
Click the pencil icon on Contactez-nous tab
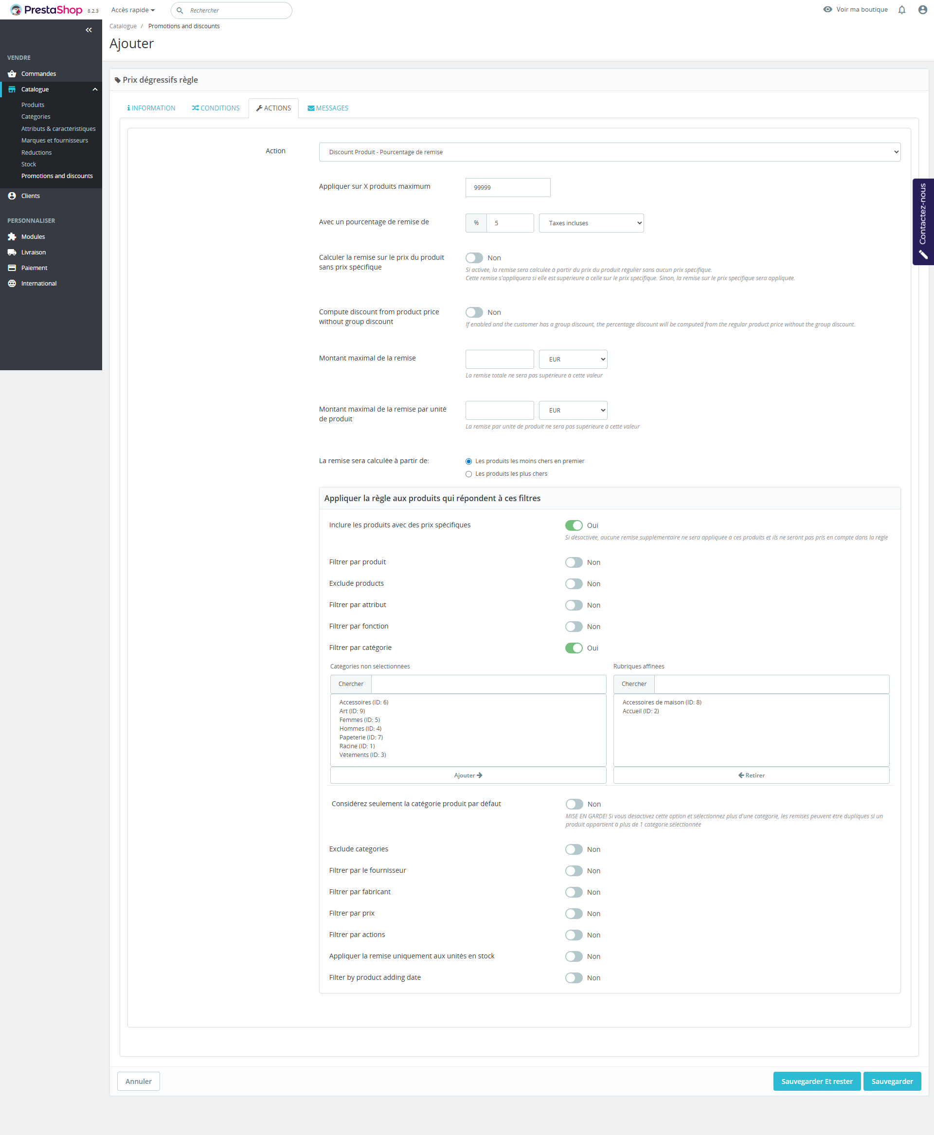(x=923, y=255)
